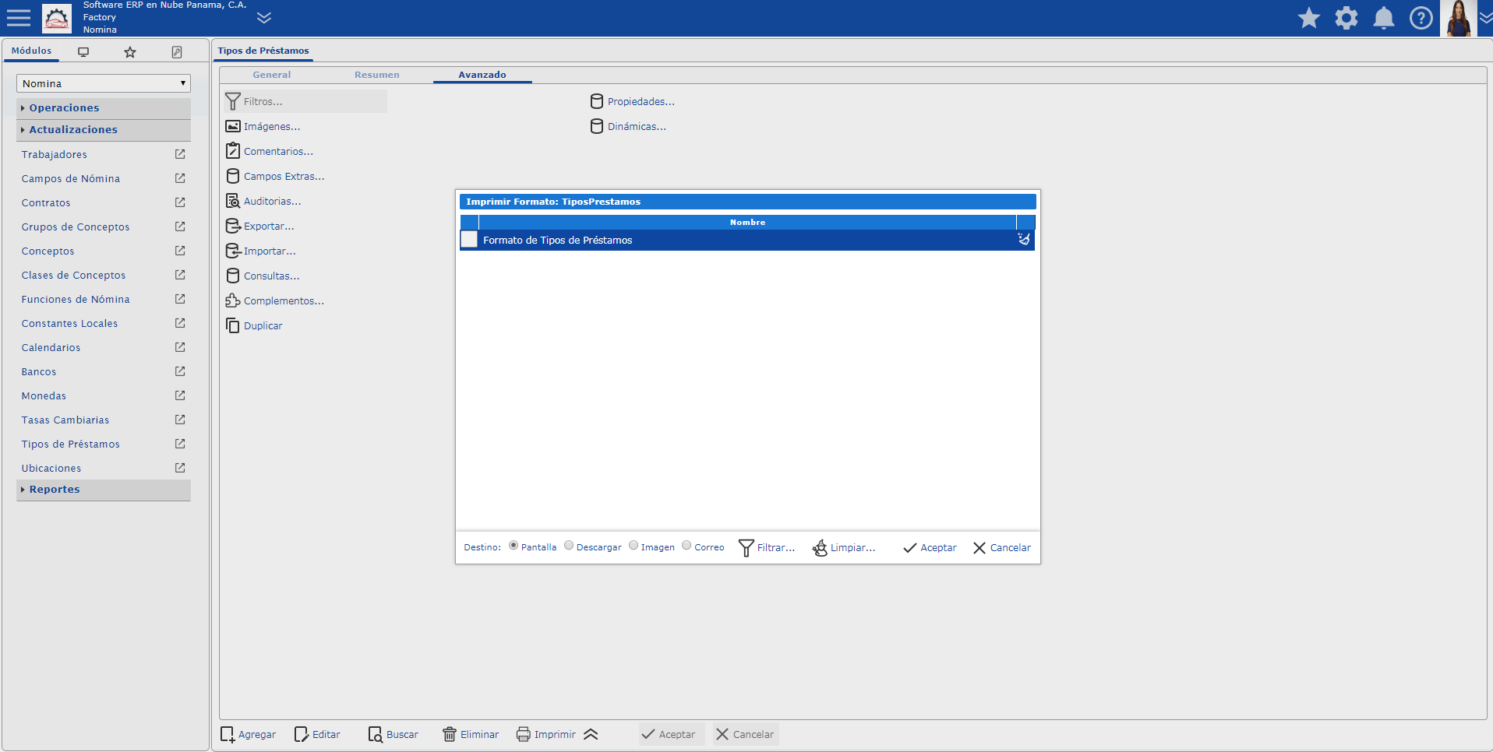Viewport: 1493px width, 752px height.
Task: Select Correo destination radio
Action: click(x=686, y=546)
